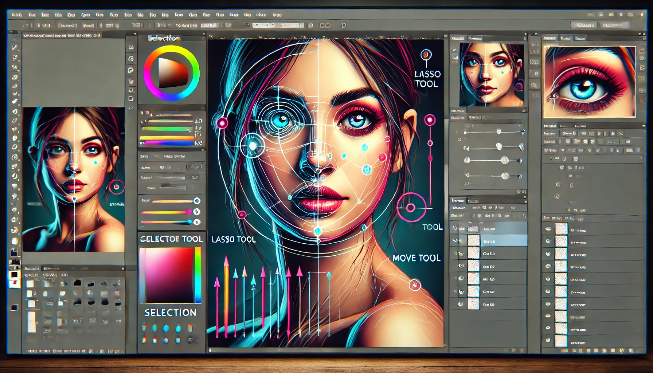Click the first adjustment slider's knob below the portrait navigator
This screenshot has width=653, height=373.
click(498, 131)
